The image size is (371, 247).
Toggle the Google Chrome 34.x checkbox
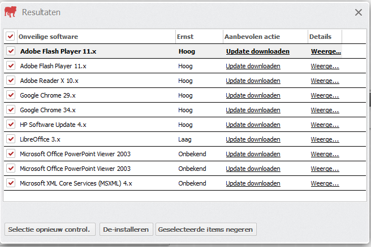[x=11, y=110]
